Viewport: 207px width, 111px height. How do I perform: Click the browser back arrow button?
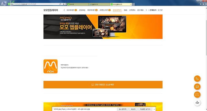pyautogui.click(x=2, y=4)
